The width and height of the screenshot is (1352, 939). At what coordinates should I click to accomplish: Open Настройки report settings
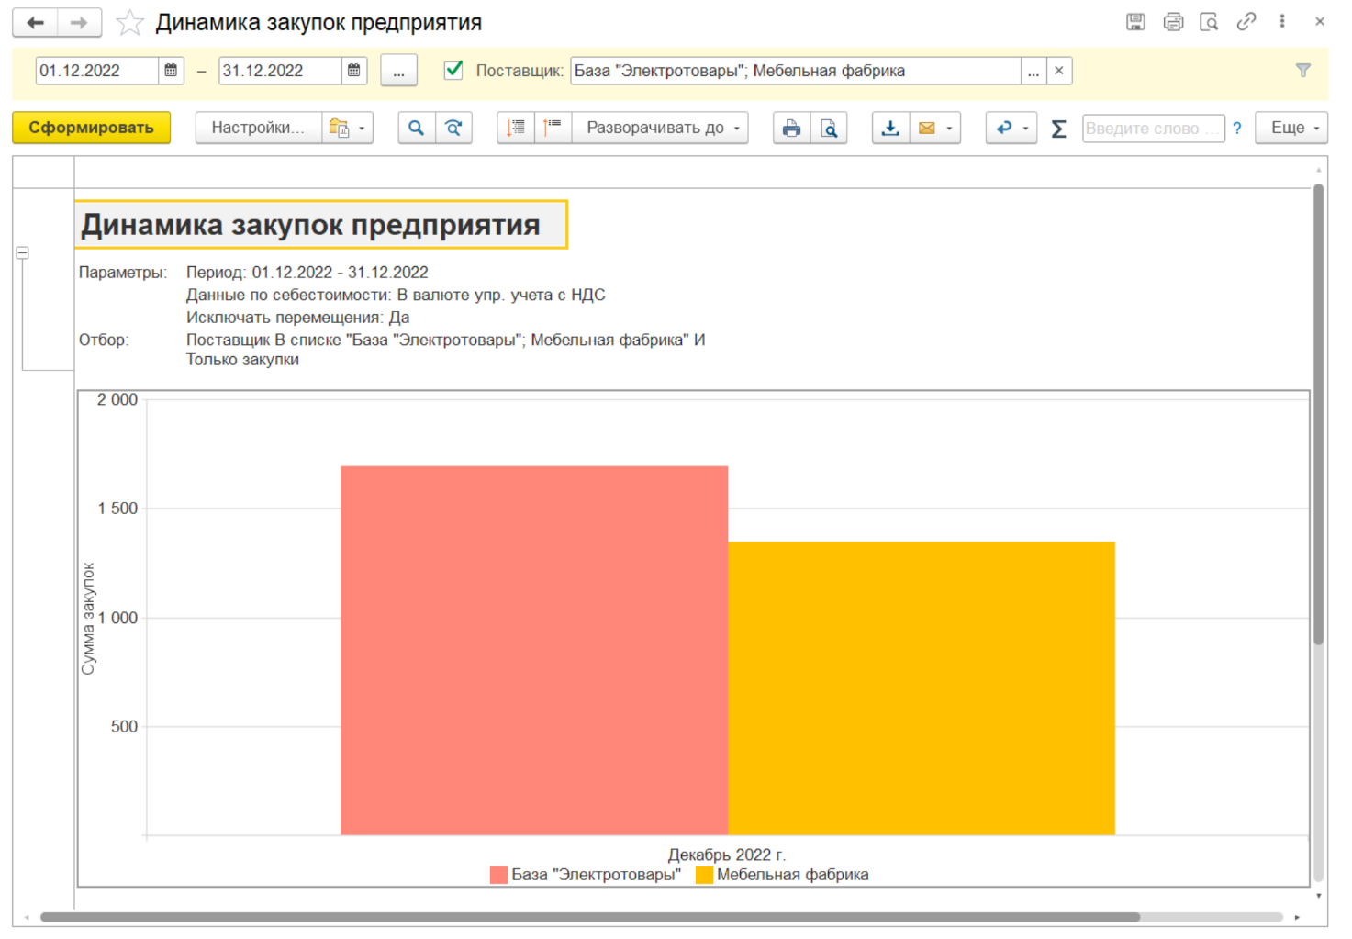point(258,129)
